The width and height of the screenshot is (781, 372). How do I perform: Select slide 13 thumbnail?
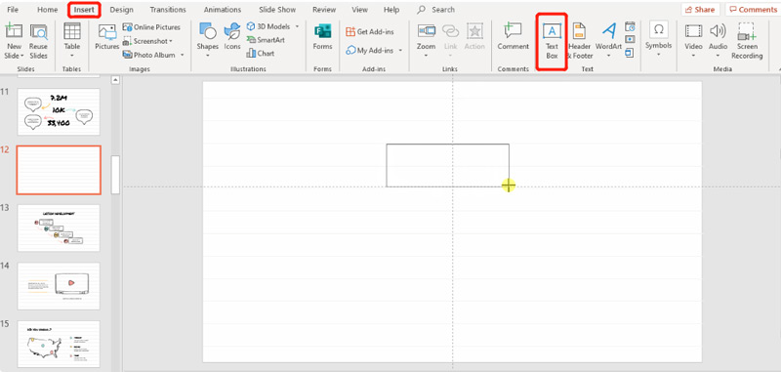click(59, 227)
